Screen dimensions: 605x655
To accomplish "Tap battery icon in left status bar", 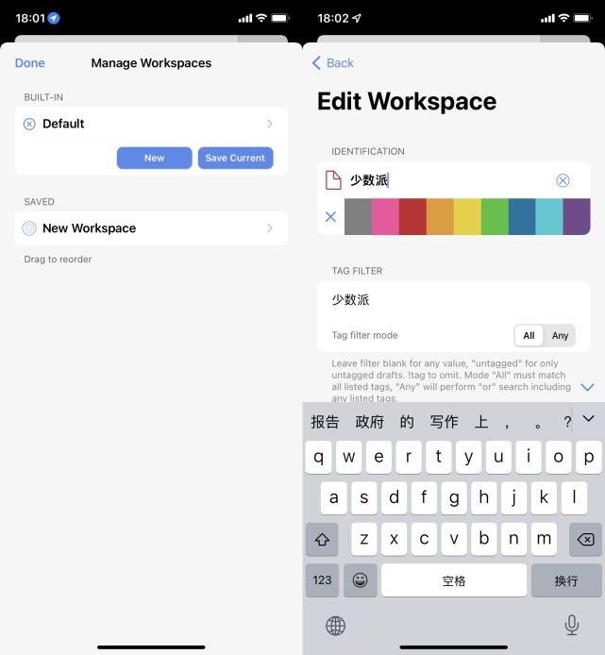I will click(x=280, y=18).
